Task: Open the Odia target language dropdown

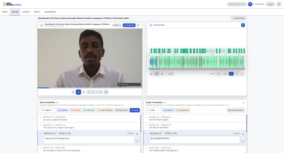Action: coord(153,110)
